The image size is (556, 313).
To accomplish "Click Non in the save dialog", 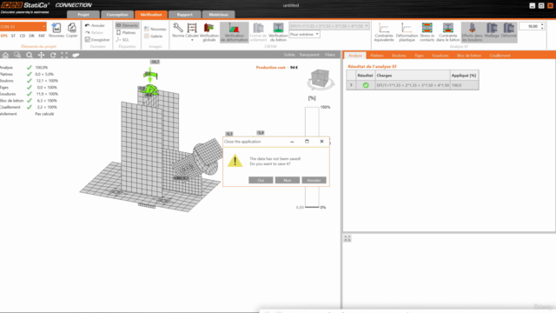I will click(x=288, y=180).
